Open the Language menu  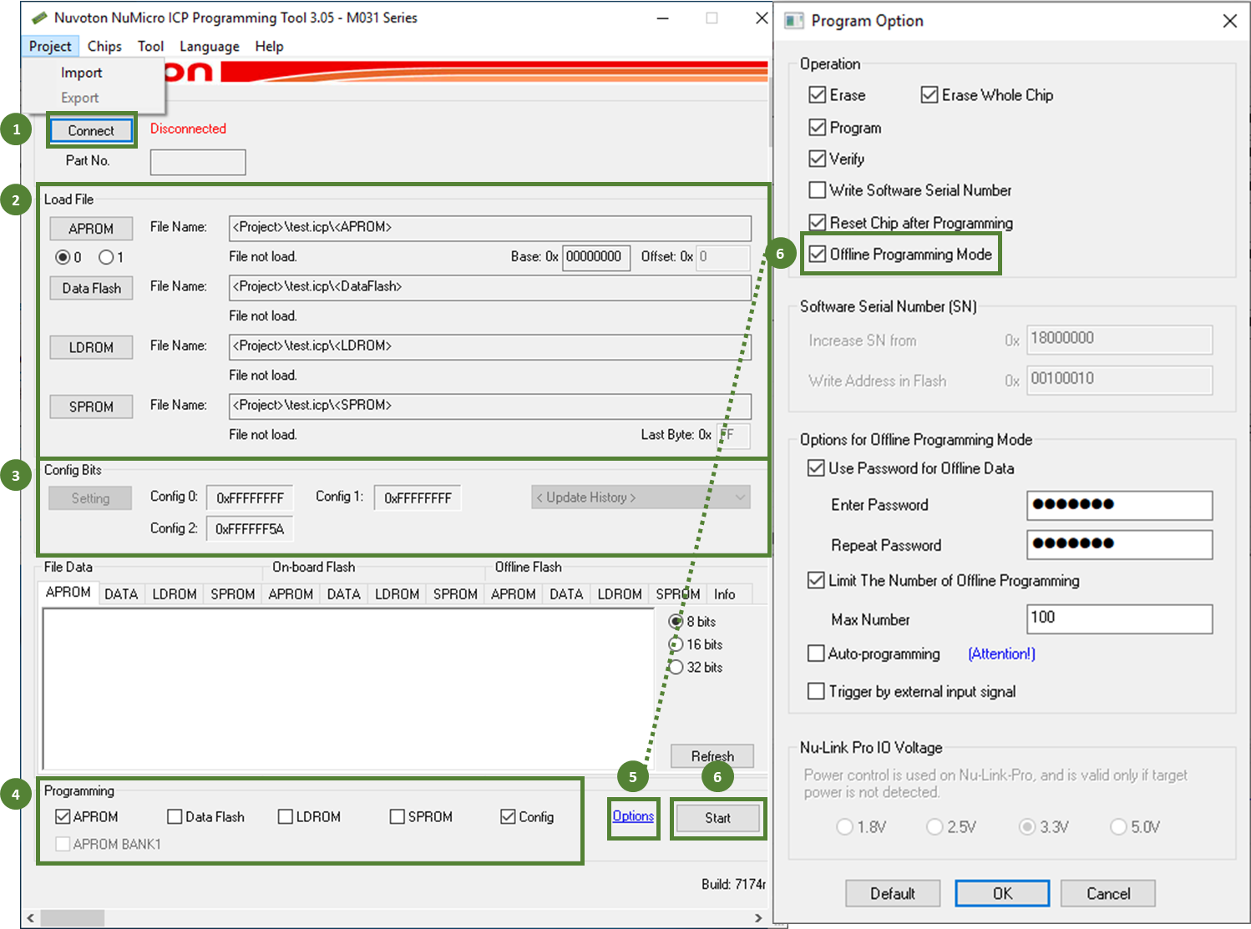(210, 46)
